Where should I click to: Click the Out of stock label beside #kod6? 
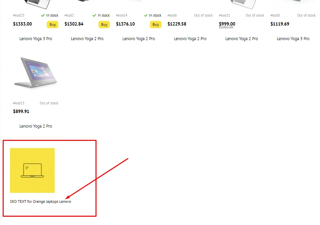(203, 15)
